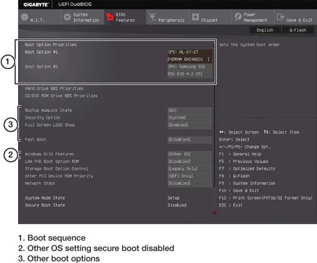Screen dimensions: 317x263
Task: Click the Chipset chip icon
Action: coord(196,17)
